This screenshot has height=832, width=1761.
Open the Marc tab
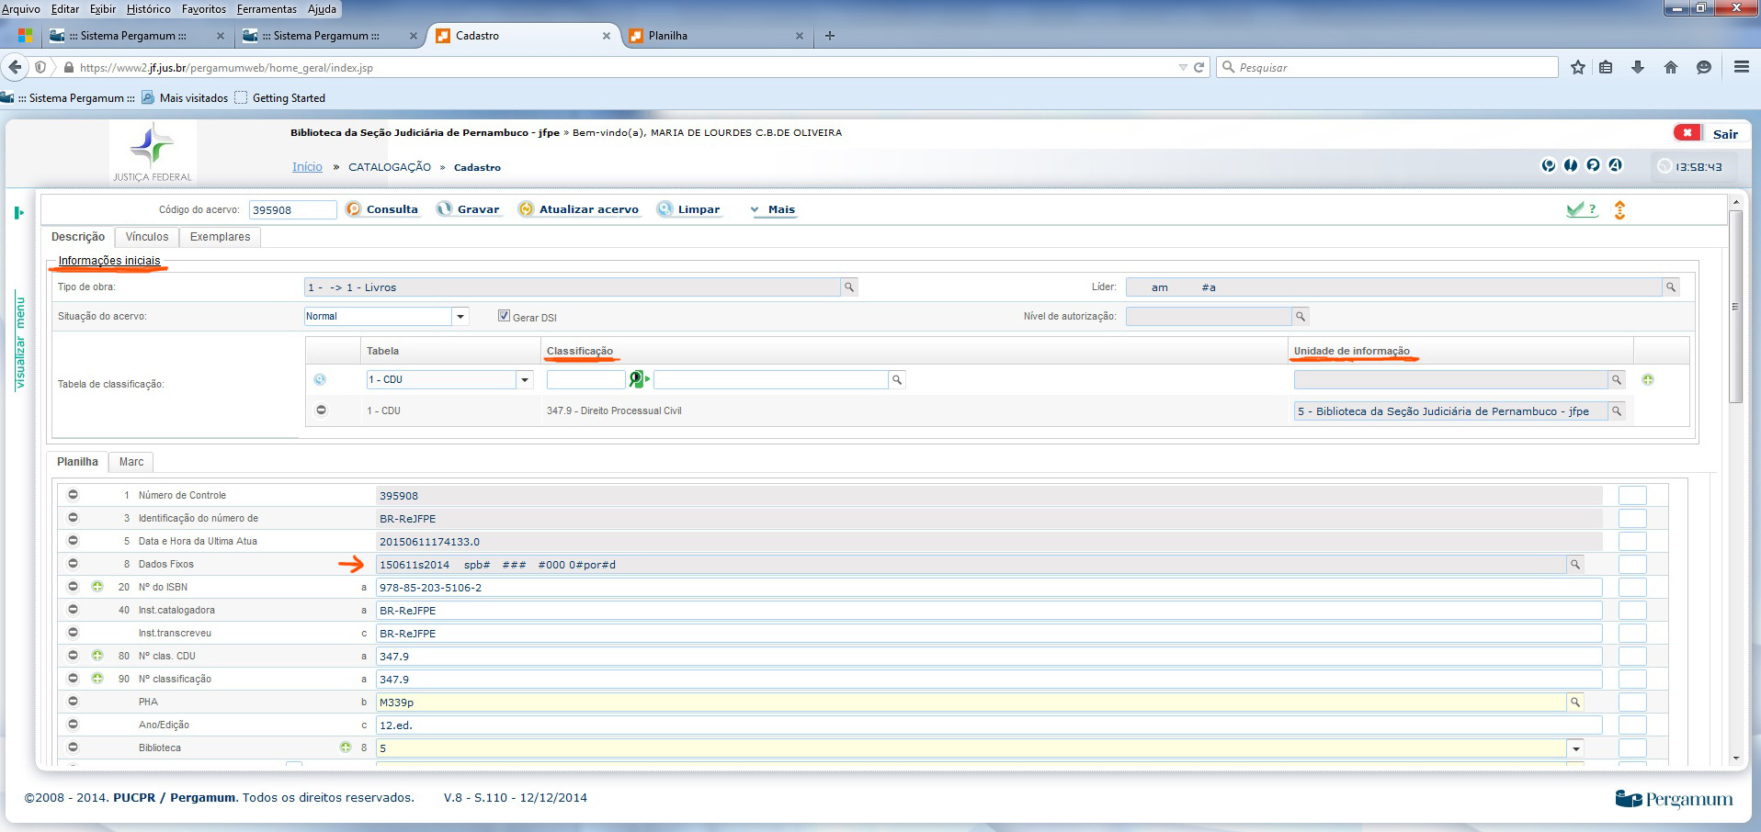131,462
